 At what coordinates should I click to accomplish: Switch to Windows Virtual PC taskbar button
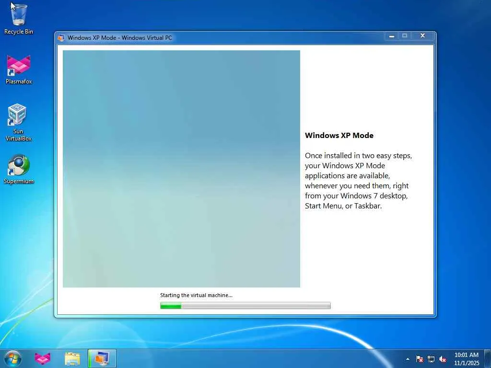click(x=102, y=358)
